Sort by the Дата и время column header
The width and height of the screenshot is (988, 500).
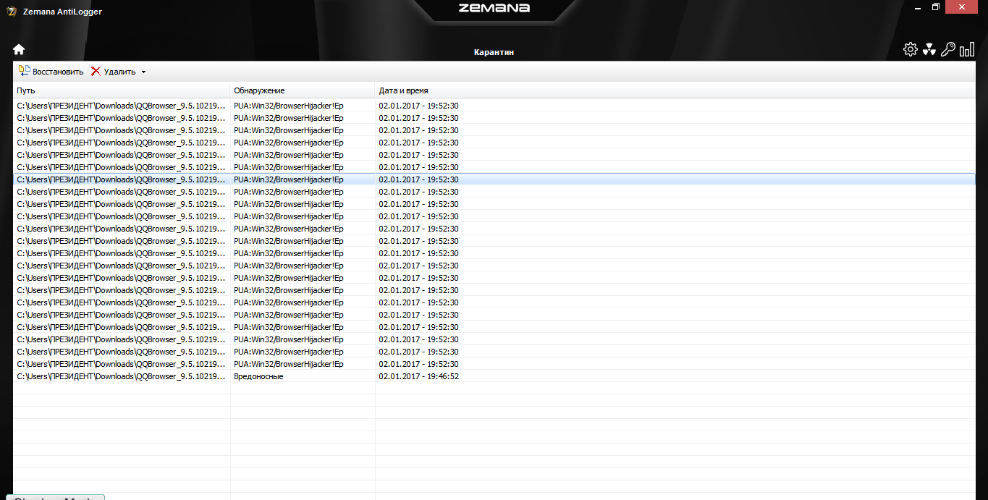click(403, 90)
